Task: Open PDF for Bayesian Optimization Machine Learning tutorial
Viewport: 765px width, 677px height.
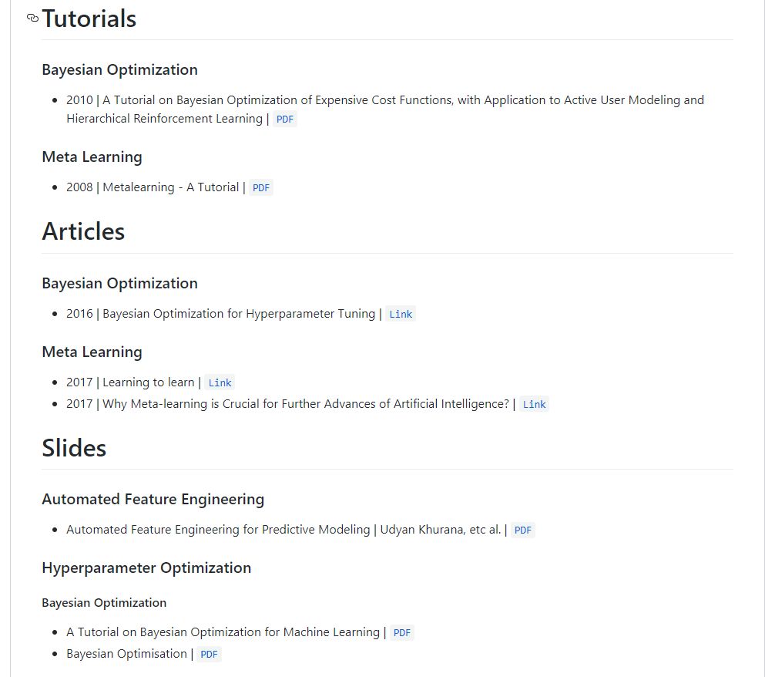Action: 401,632
